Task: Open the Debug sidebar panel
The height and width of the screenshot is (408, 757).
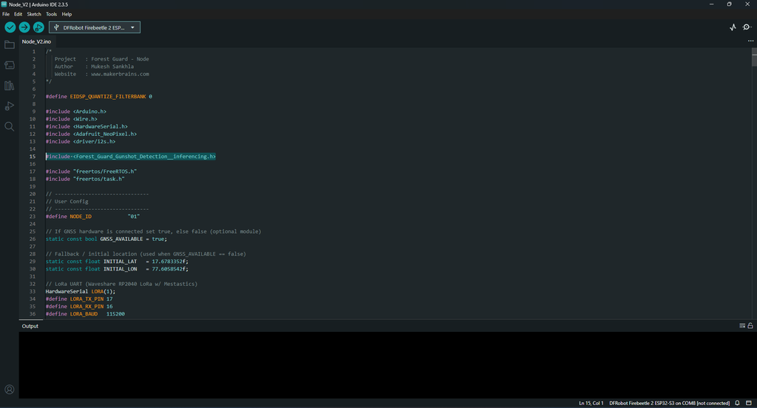Action: point(9,106)
